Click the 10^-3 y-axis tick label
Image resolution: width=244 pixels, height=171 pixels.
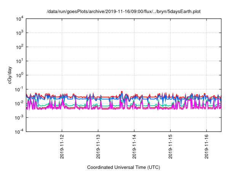coord(18,118)
